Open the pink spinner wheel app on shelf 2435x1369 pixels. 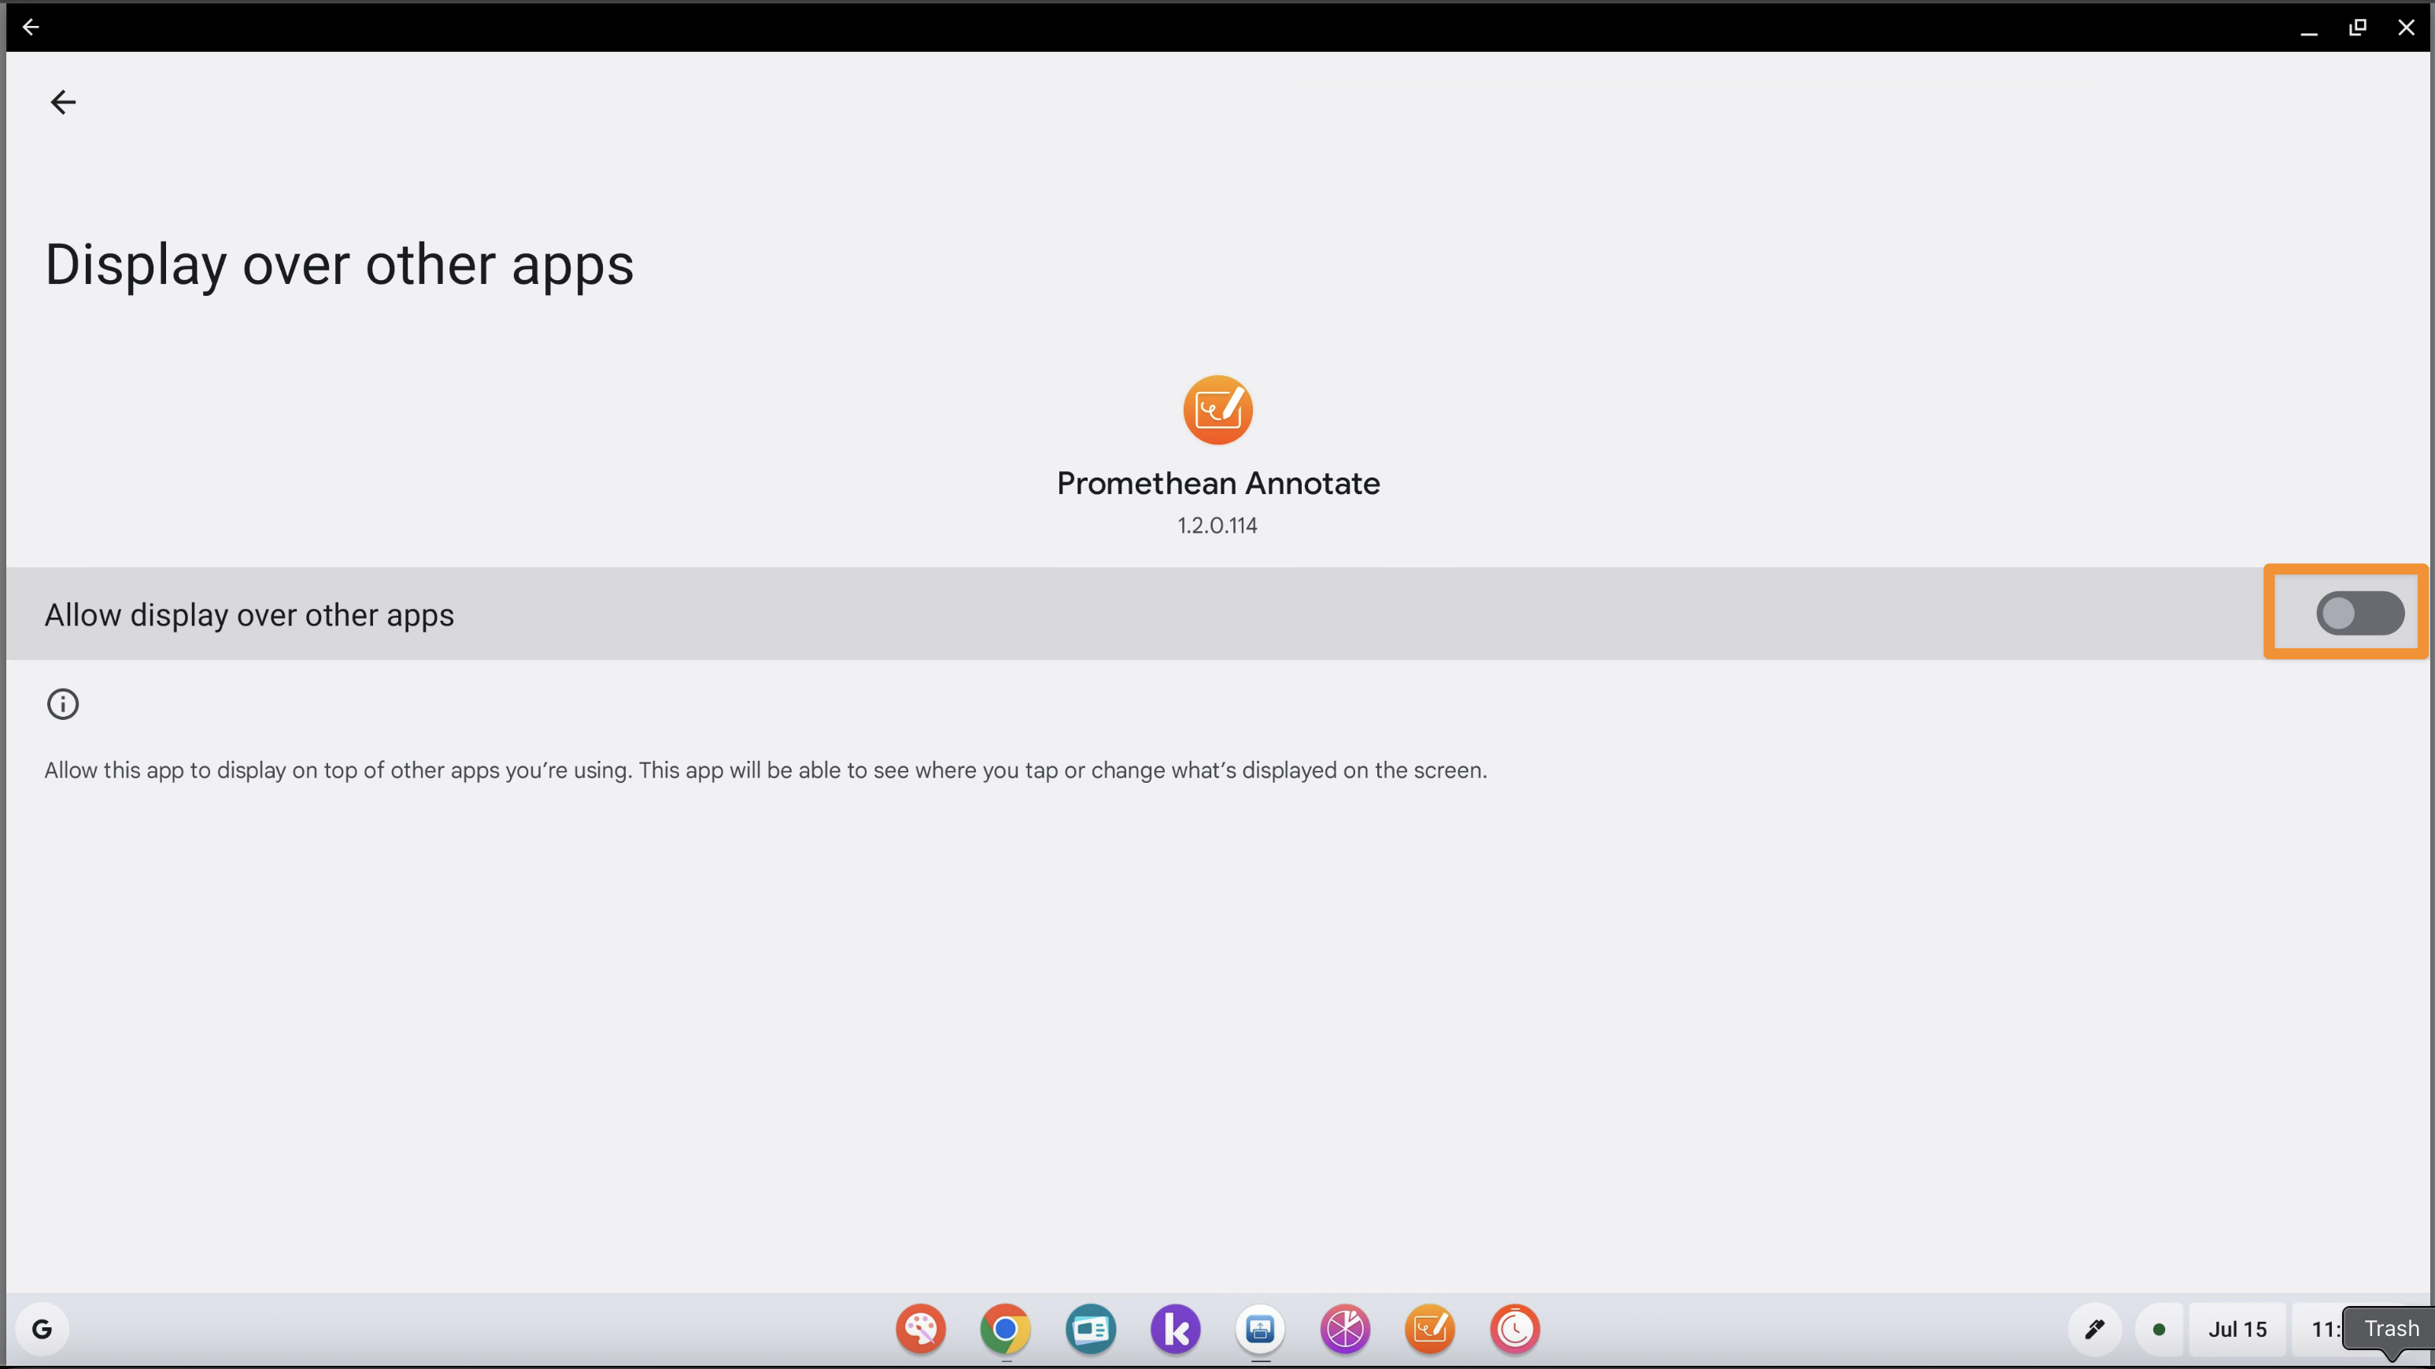coord(1345,1330)
